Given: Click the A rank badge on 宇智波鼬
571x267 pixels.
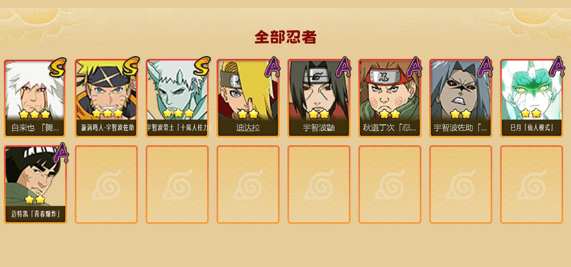Looking at the screenshot, I should (343, 67).
